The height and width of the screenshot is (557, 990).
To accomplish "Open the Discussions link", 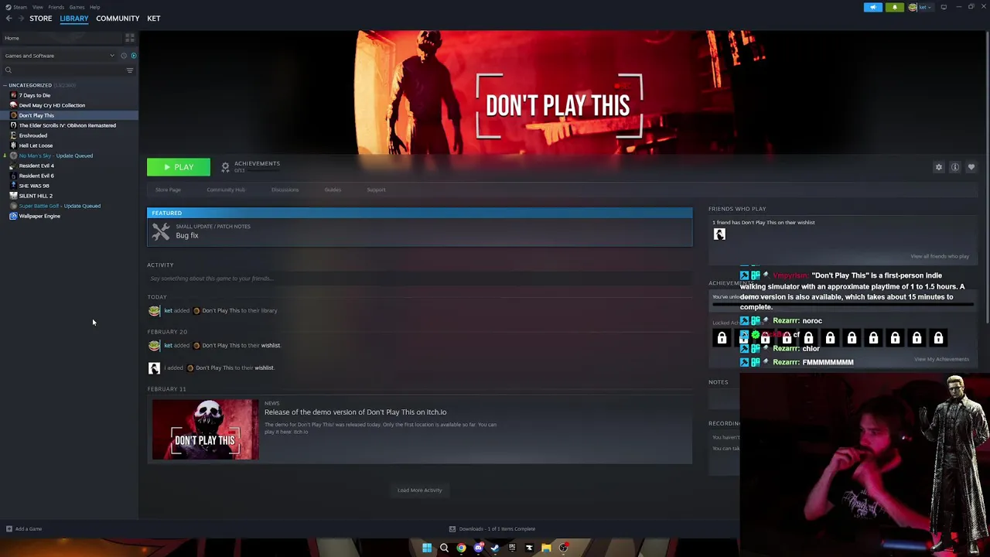I will pyautogui.click(x=285, y=190).
